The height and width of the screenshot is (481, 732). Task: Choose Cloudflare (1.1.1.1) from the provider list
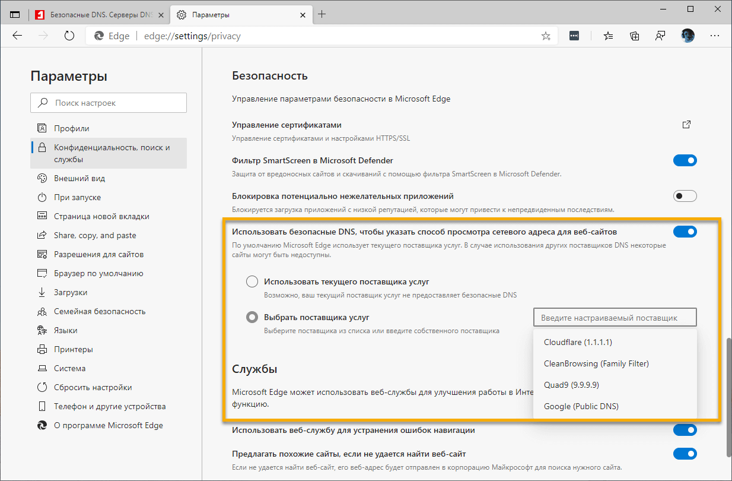coord(578,342)
